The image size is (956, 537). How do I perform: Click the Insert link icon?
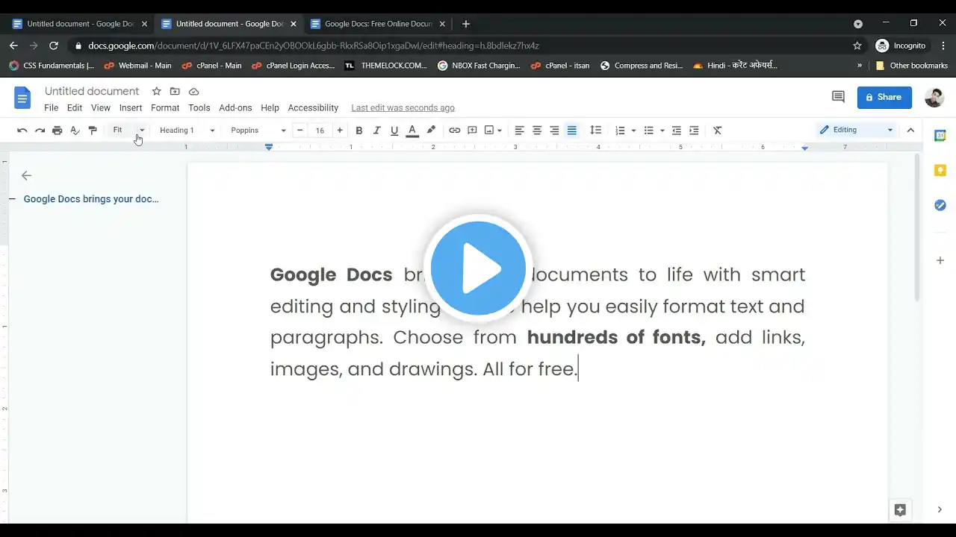click(454, 131)
